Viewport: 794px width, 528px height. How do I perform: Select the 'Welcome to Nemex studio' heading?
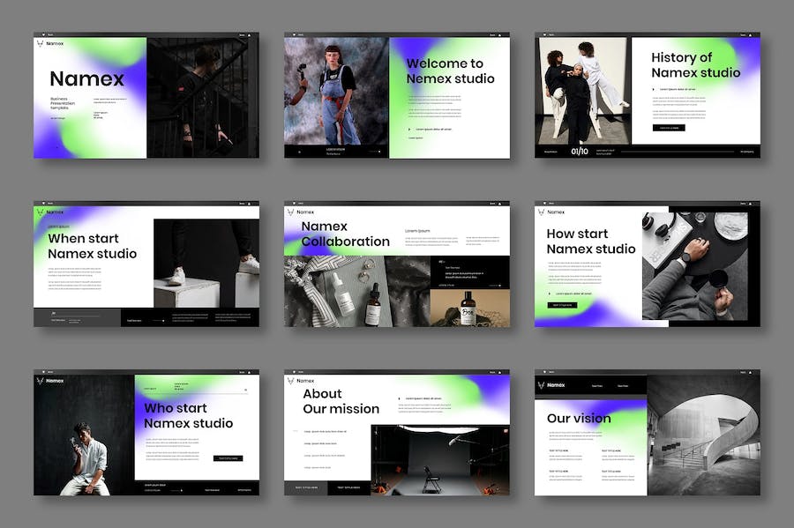pos(450,71)
